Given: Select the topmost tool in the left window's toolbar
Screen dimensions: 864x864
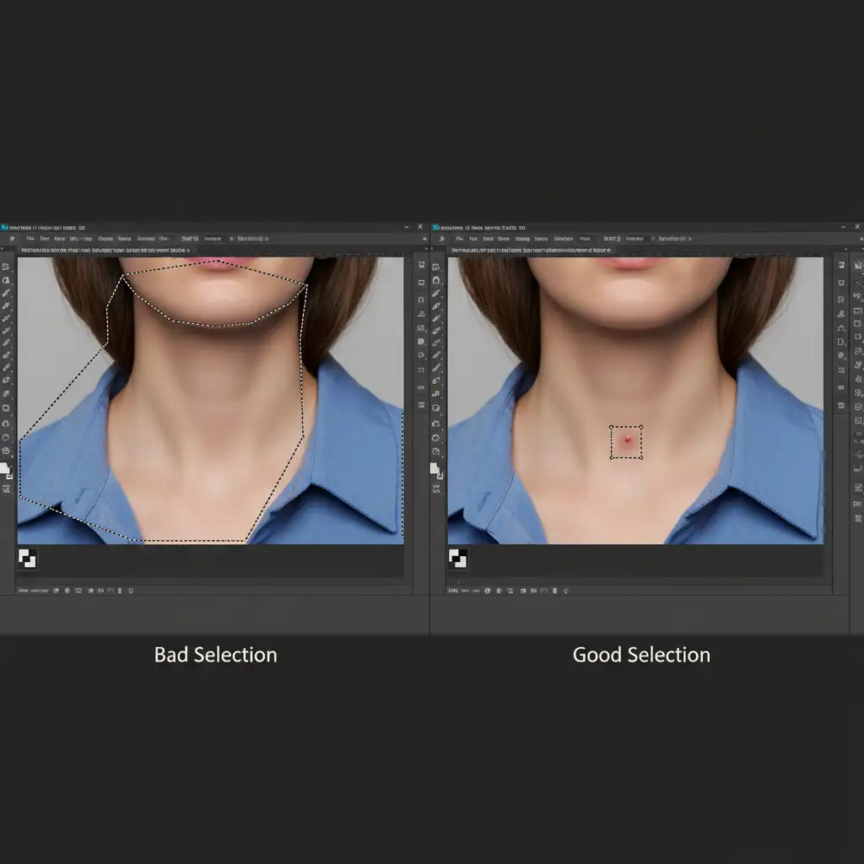Looking at the screenshot, I should coord(6,267).
